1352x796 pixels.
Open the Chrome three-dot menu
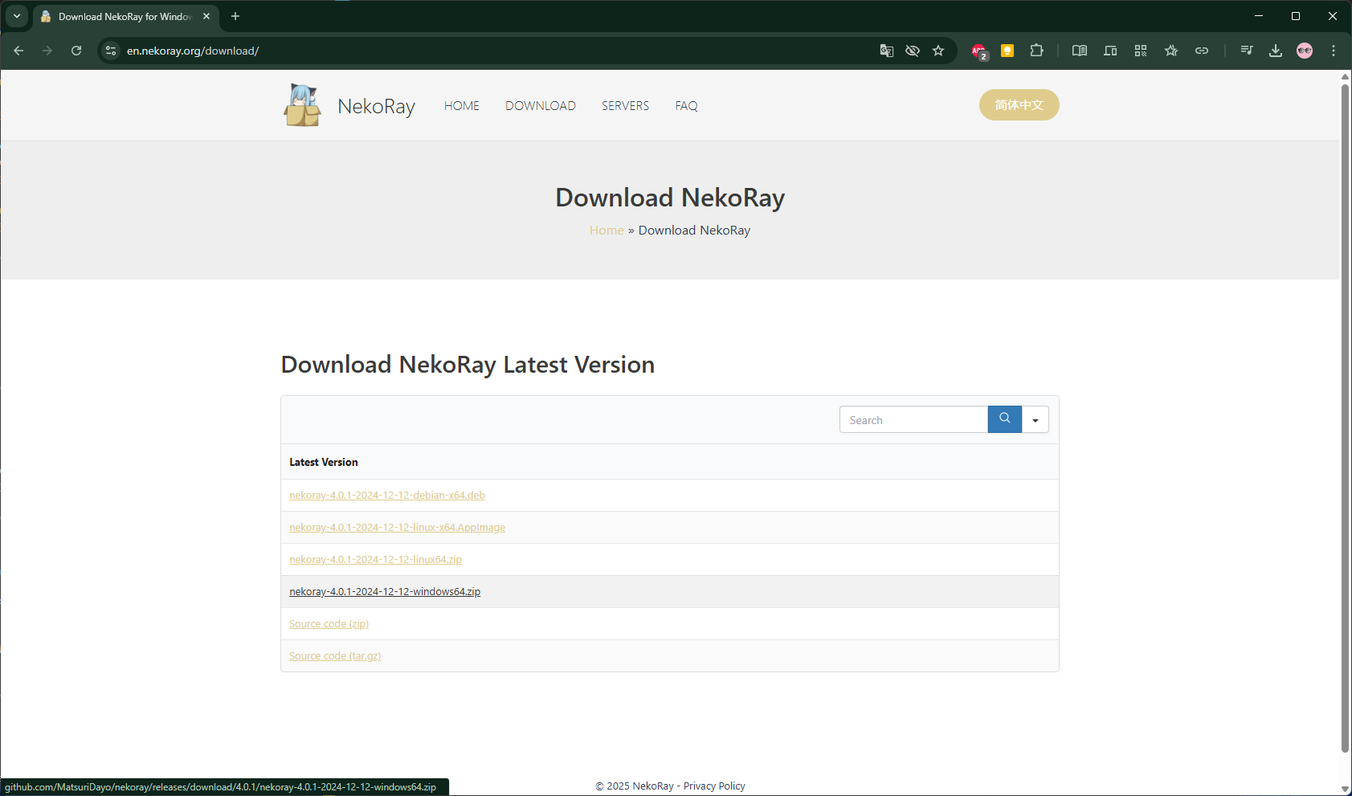pyautogui.click(x=1334, y=51)
